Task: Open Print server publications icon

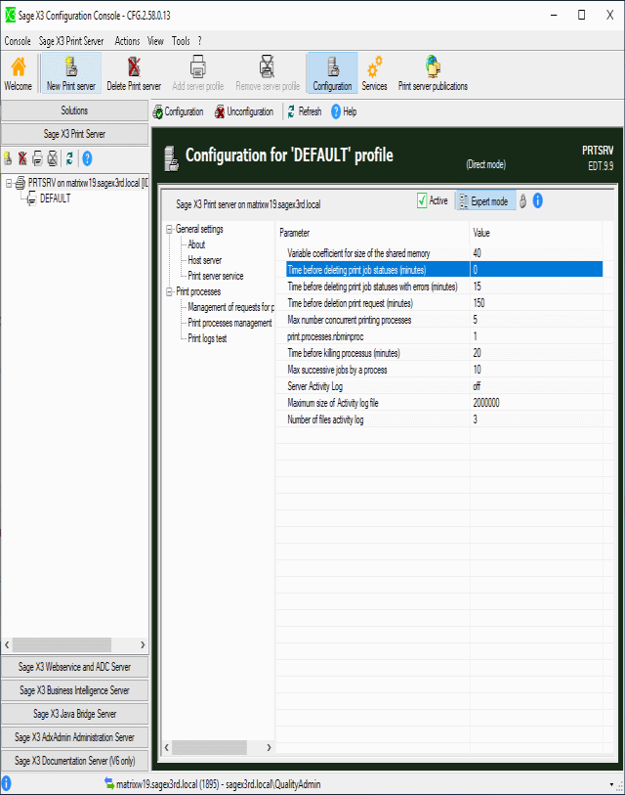Action: 433,74
